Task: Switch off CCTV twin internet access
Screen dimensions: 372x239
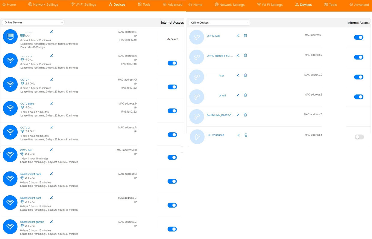Action: [x=172, y=157]
